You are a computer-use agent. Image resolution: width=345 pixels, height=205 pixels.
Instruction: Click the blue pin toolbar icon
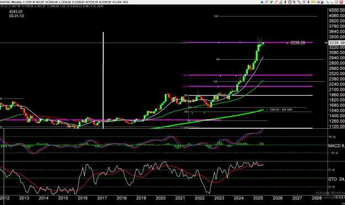(327, 2)
